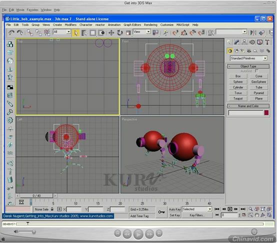Viewport: 277px width, 243px height.
Task: Open the MAXScript menu
Action: (183, 25)
